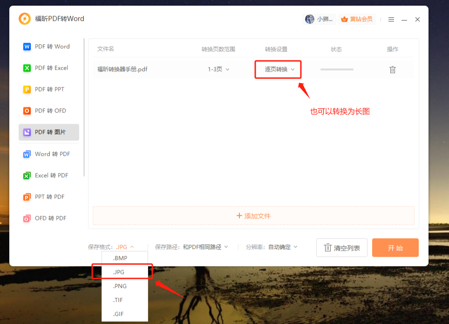
Task: Switch to PDF 转 PPT conversion
Action: [x=48, y=89]
